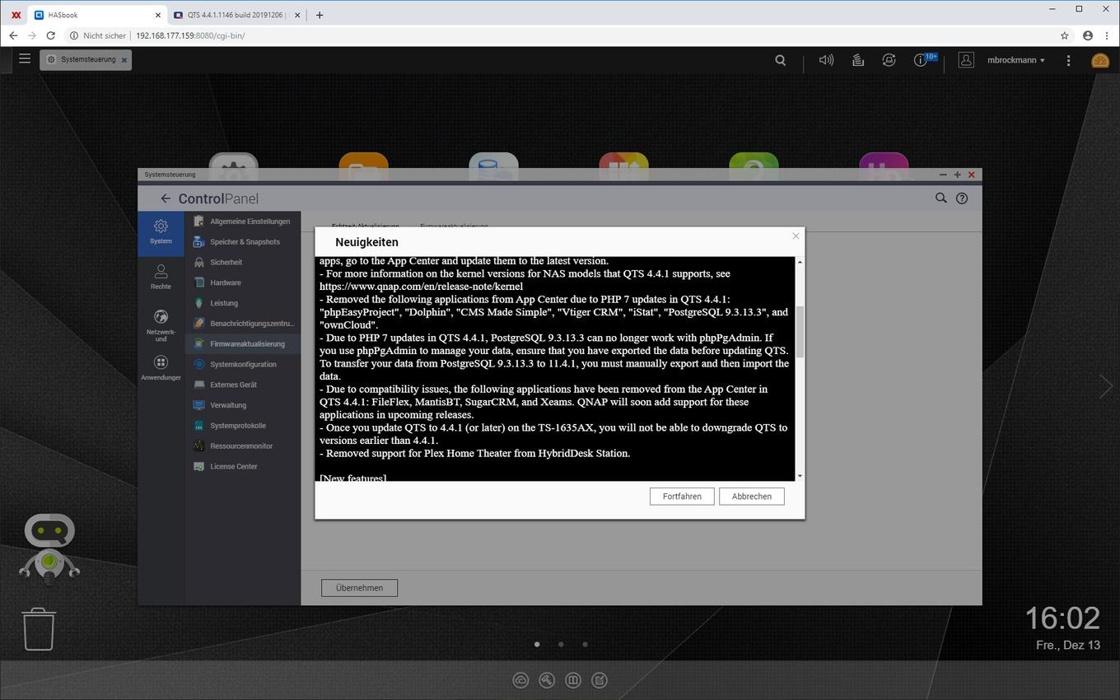Close the Systemsteuerung taskbar tab
1120x700 pixels.
(x=124, y=60)
